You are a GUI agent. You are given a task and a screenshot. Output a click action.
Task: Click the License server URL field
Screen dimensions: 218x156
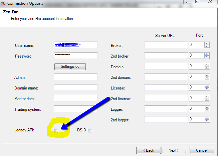(166, 87)
